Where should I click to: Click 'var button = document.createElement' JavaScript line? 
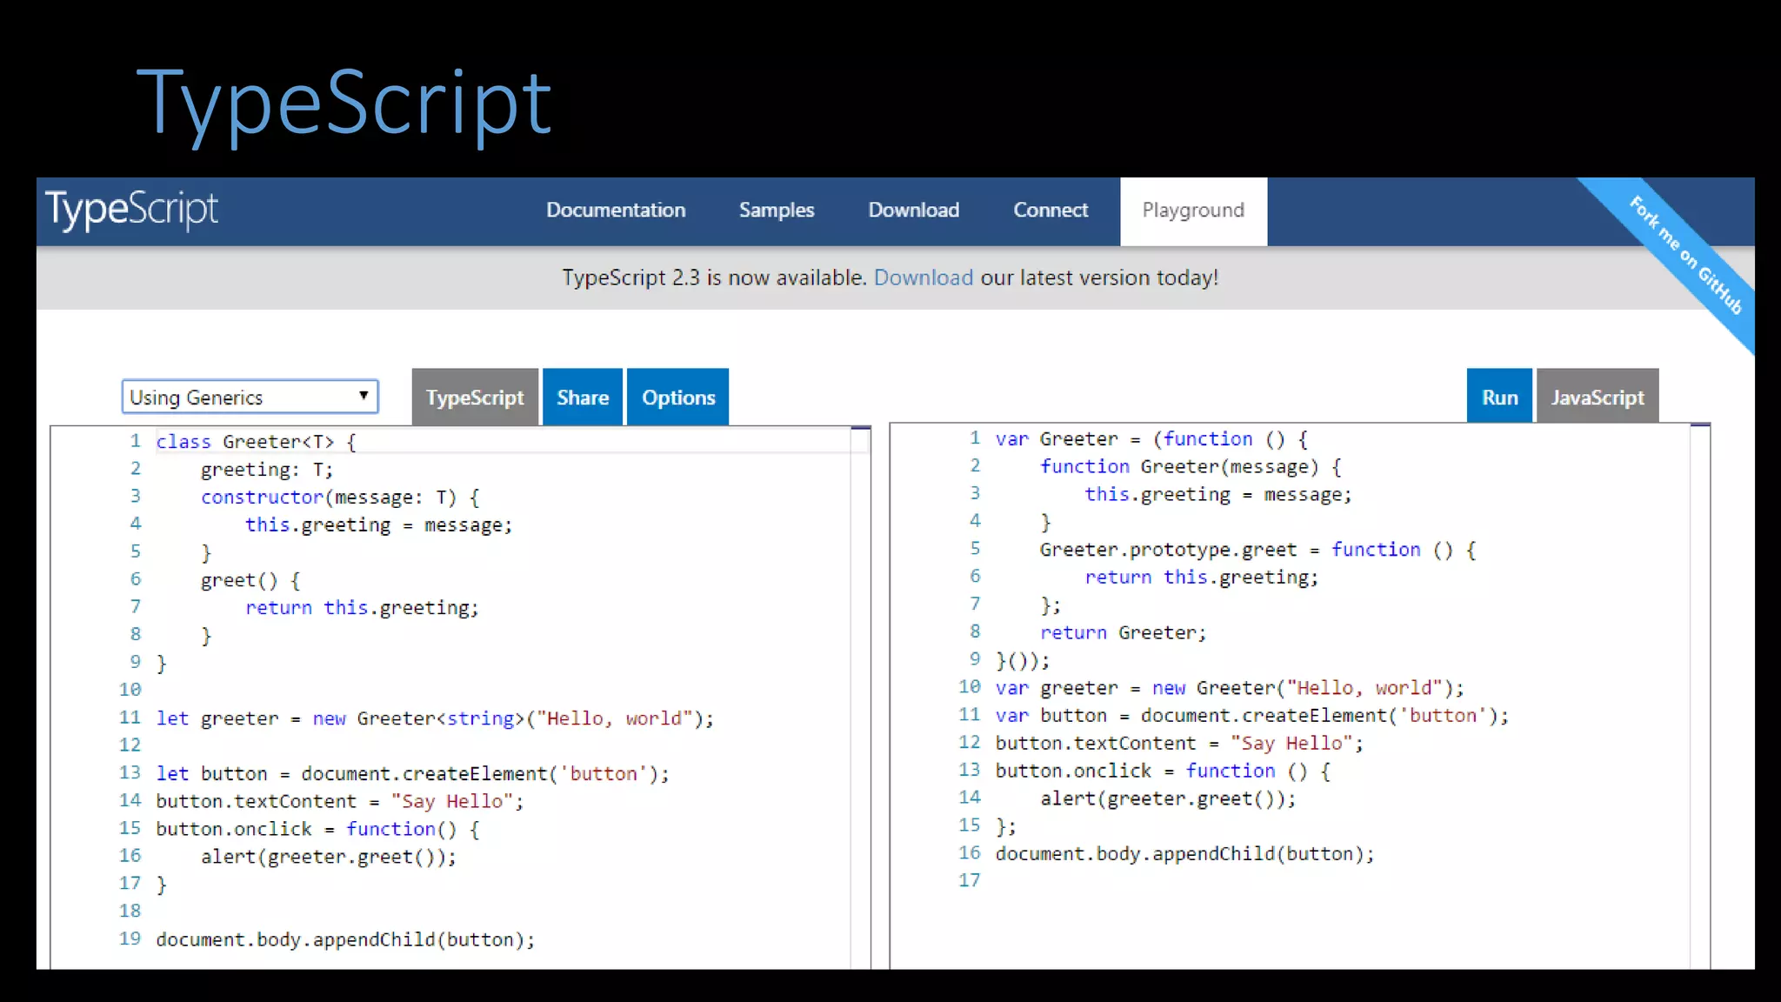(x=1252, y=716)
